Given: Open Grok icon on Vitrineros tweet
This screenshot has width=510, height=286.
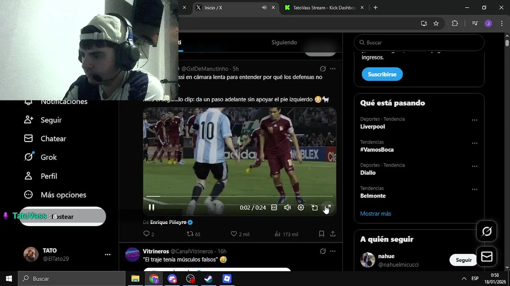Looking at the screenshot, I should tap(323, 251).
